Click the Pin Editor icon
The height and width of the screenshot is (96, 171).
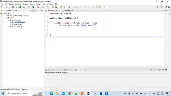click(110, 7)
